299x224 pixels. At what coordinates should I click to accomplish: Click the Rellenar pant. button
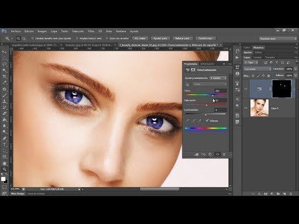[x=183, y=39]
